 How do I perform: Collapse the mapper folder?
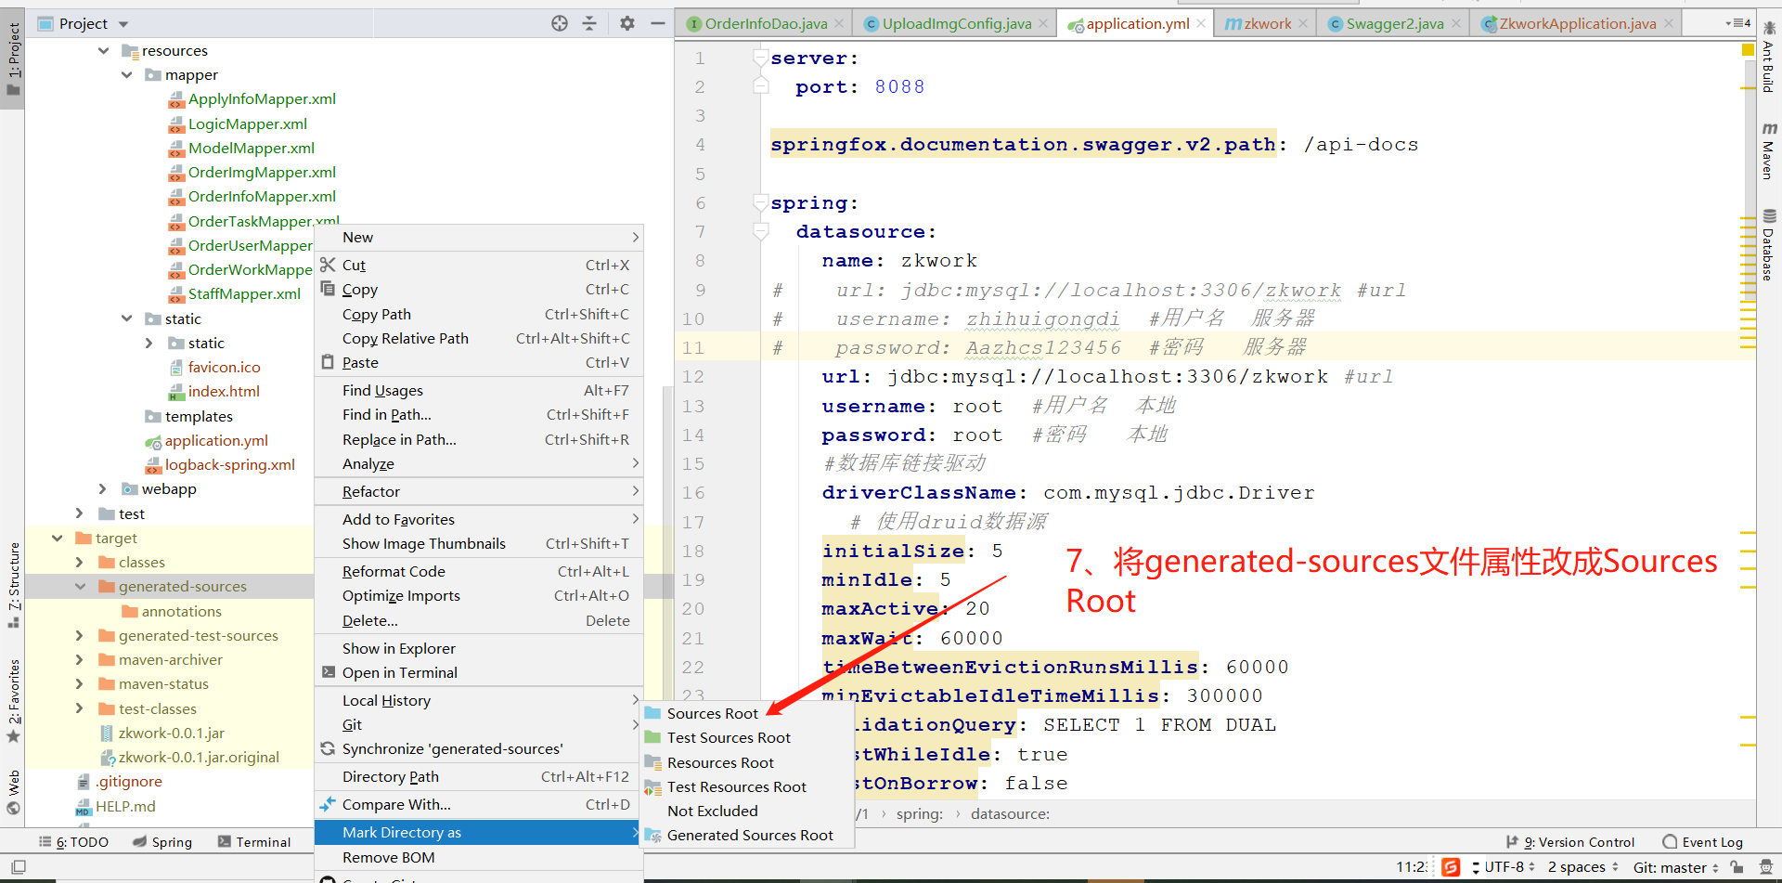(x=127, y=74)
